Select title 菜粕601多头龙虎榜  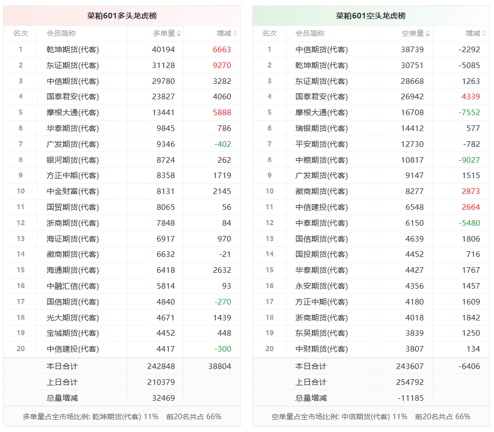[x=122, y=16]
